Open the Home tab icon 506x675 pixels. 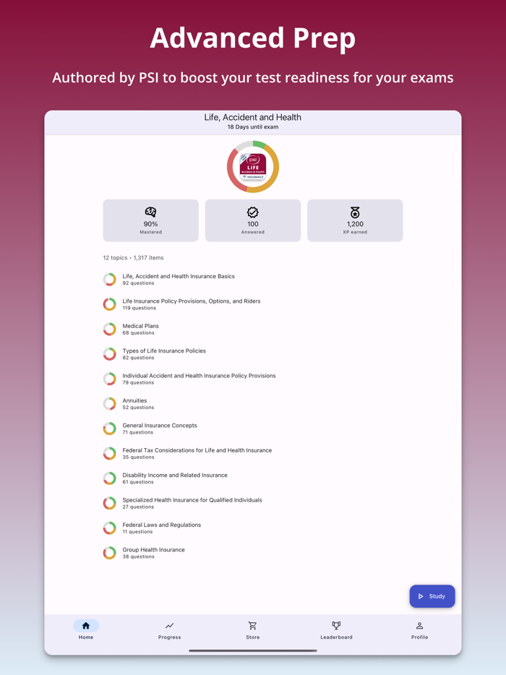86,625
